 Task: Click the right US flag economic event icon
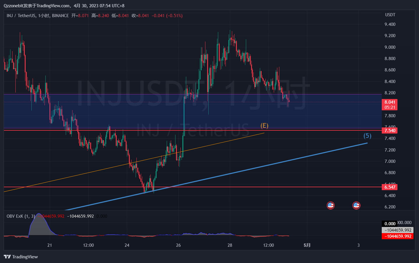tap(356, 206)
